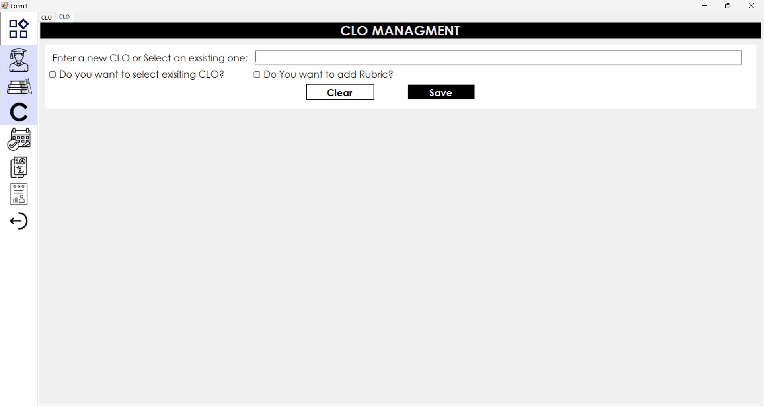Screen dimensions: 764x406
Task: Click the Clear button
Action: (340, 92)
